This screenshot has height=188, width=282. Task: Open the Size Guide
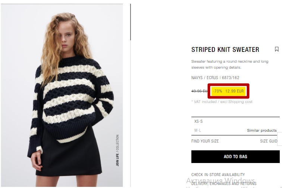click(269, 141)
